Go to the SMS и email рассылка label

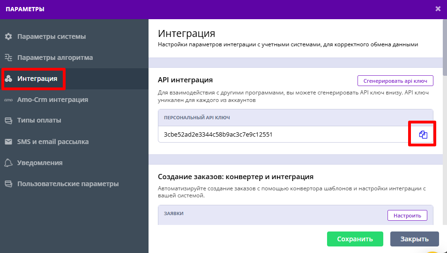[53, 142]
